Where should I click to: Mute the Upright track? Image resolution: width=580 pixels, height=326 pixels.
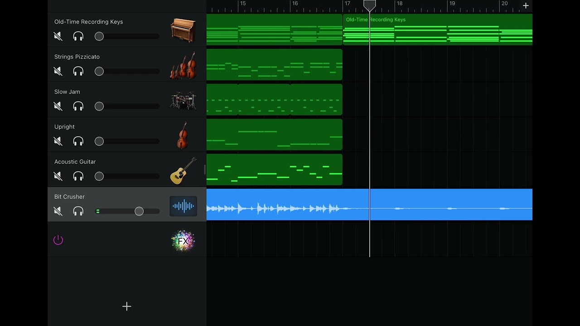point(58,141)
